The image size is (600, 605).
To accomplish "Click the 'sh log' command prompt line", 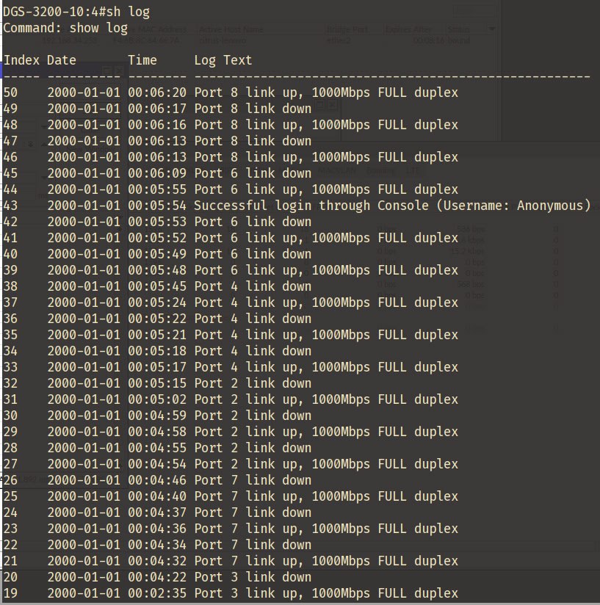I will coord(76,12).
